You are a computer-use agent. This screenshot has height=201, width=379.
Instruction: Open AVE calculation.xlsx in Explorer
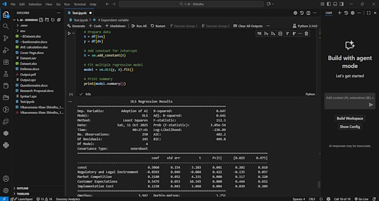pyautogui.click(x=34, y=47)
